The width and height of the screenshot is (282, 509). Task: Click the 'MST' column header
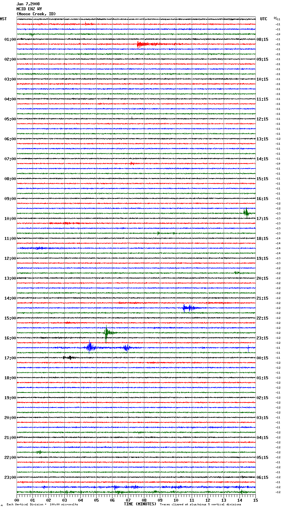click(3, 19)
